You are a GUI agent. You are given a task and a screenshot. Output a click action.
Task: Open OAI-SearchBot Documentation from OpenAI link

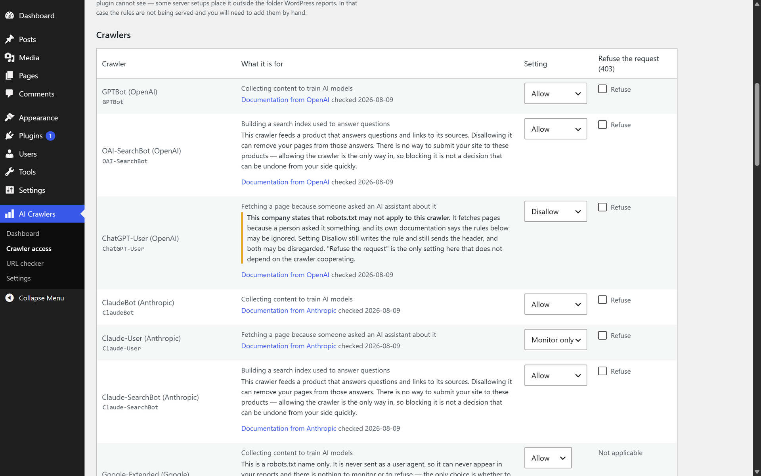tap(285, 182)
